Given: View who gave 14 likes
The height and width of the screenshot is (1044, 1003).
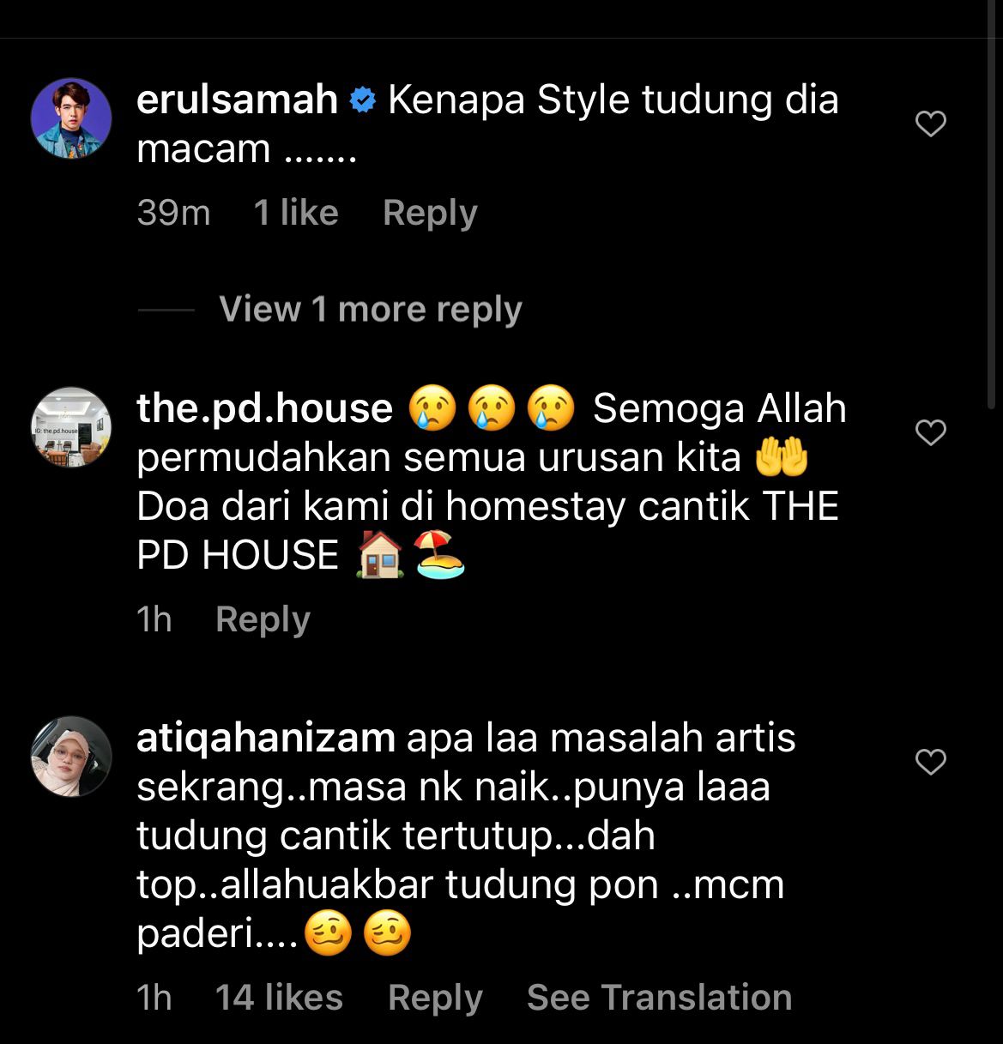Looking at the screenshot, I should [x=279, y=998].
